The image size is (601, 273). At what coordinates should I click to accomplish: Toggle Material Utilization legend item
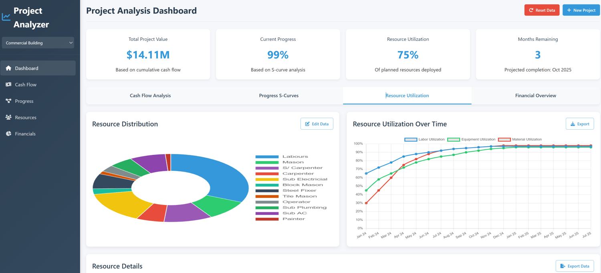coord(520,139)
